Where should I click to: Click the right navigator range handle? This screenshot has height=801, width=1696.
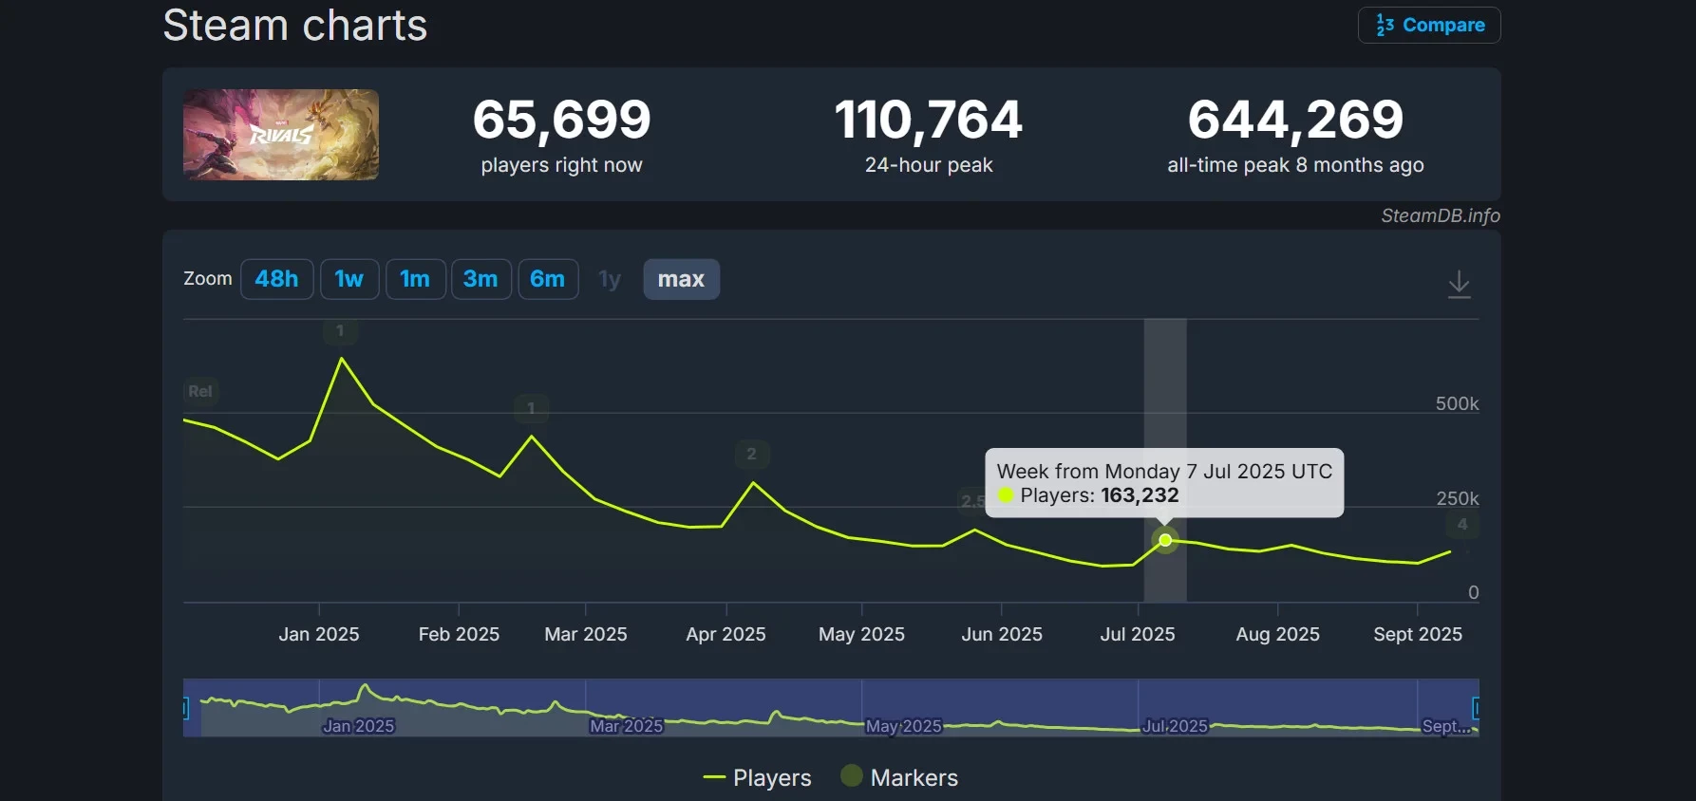tap(1476, 708)
